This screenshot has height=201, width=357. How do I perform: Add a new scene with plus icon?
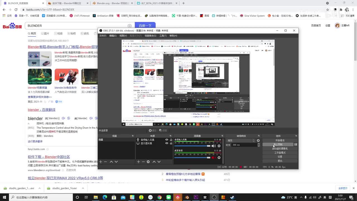(101, 162)
